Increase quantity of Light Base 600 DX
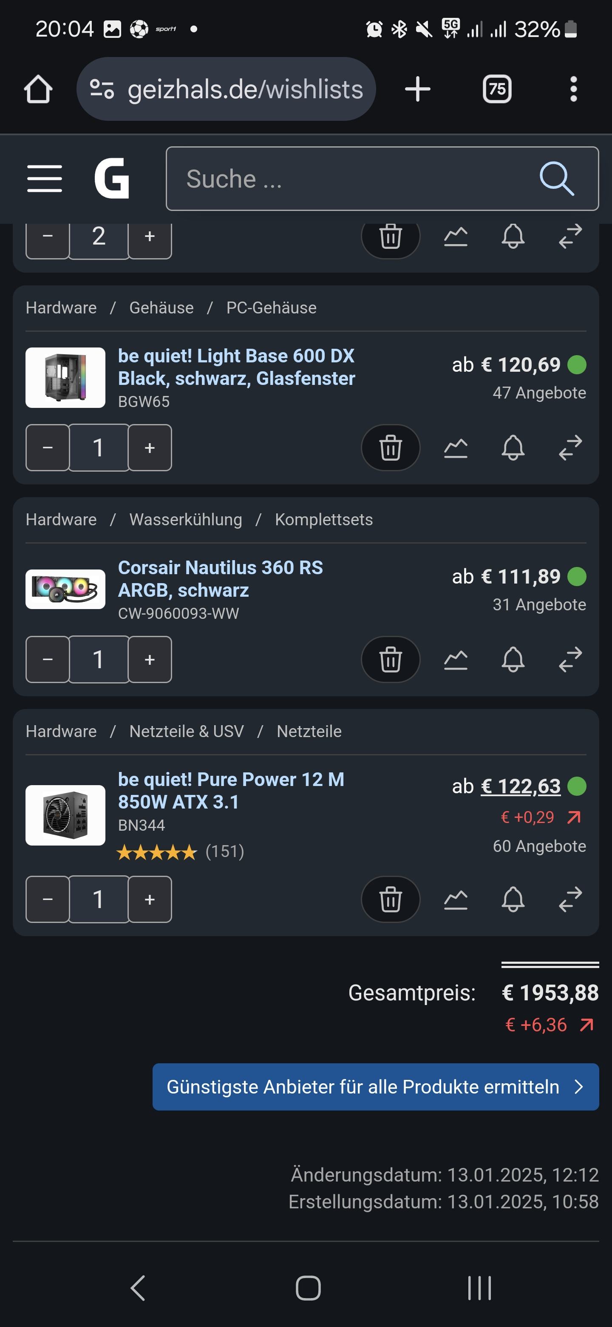 click(x=150, y=448)
